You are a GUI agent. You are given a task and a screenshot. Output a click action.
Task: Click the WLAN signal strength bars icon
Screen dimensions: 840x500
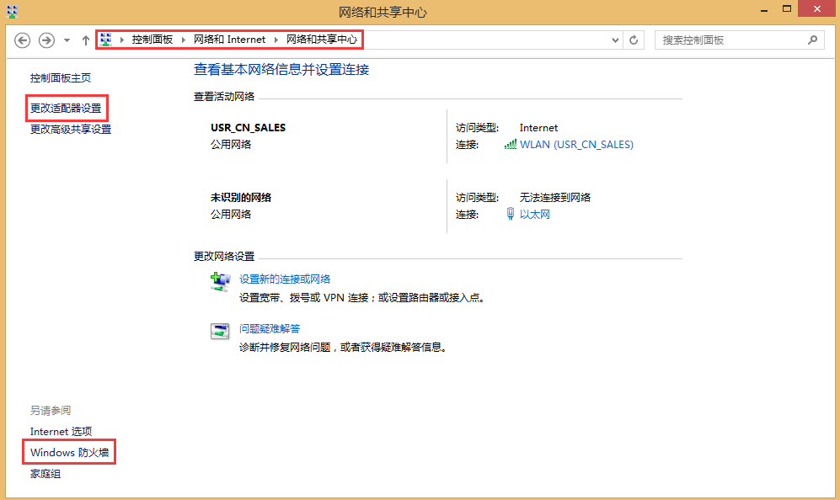(510, 145)
